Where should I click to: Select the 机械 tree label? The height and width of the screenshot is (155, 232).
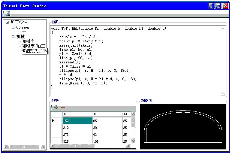(x=20, y=37)
